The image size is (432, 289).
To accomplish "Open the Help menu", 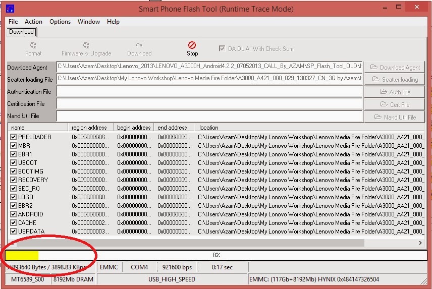I will pos(113,22).
